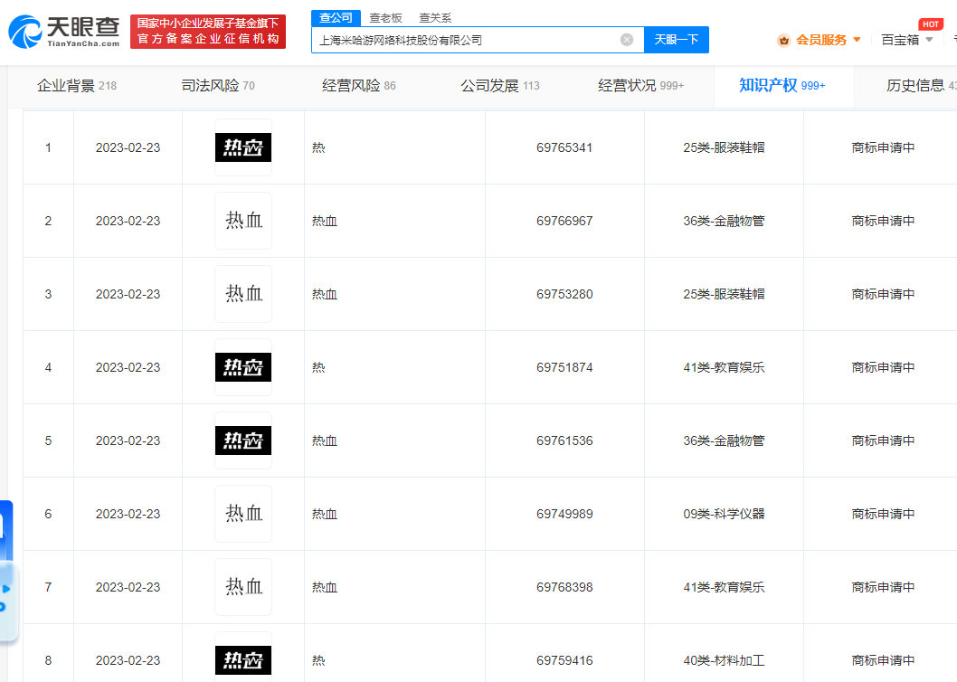Image resolution: width=957 pixels, height=682 pixels.
Task: Open the 热血 trademark image in row 1
Action: [243, 147]
